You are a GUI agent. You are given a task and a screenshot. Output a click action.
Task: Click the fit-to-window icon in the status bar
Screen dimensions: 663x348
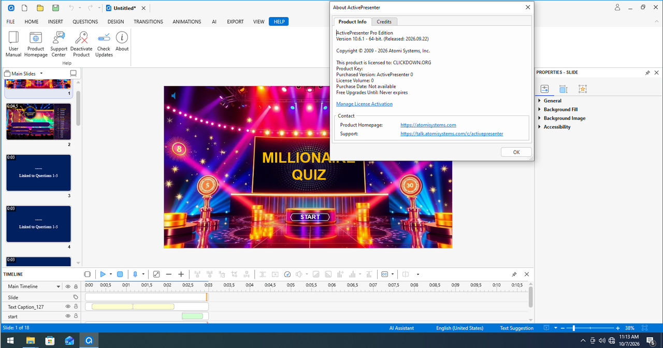coord(644,328)
